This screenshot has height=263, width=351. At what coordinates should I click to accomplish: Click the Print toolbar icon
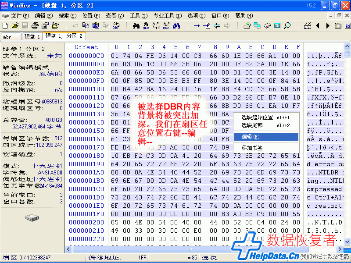[35, 26]
